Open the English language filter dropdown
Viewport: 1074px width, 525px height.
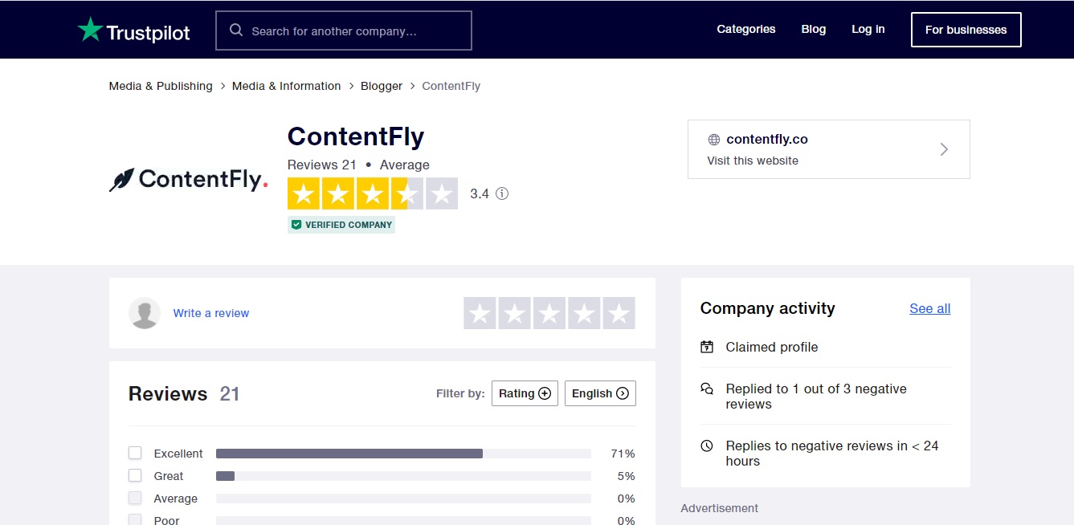(600, 393)
